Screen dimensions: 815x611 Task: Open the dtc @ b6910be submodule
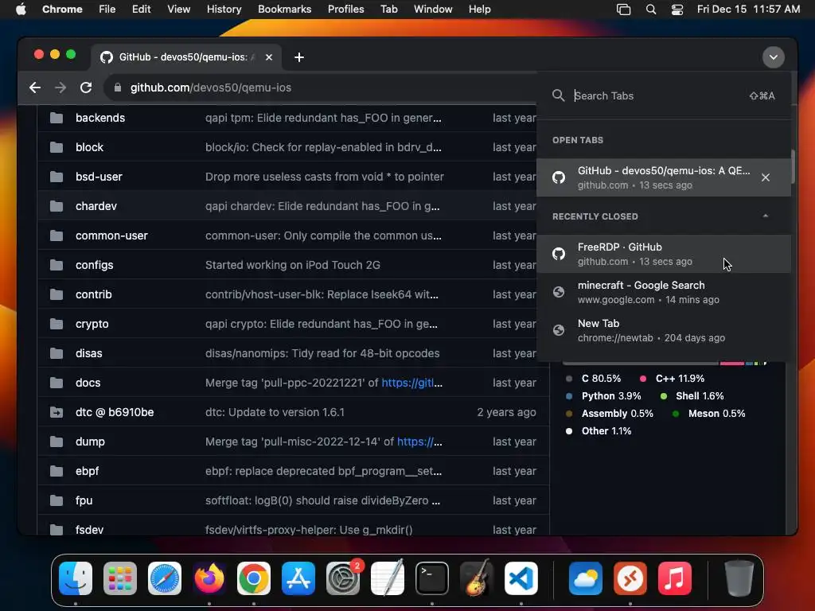tap(115, 413)
